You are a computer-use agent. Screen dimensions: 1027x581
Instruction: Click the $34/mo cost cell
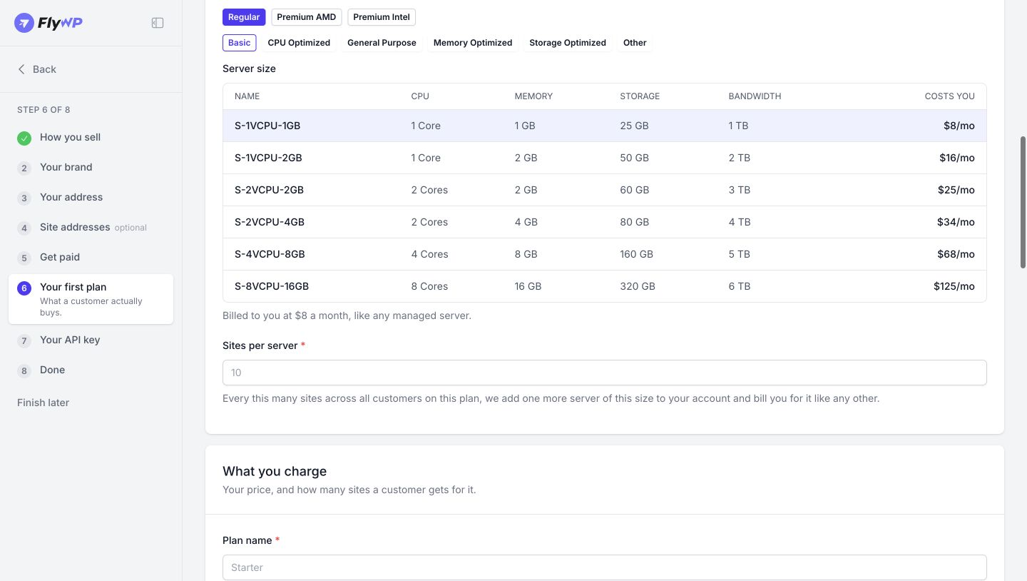pos(956,222)
